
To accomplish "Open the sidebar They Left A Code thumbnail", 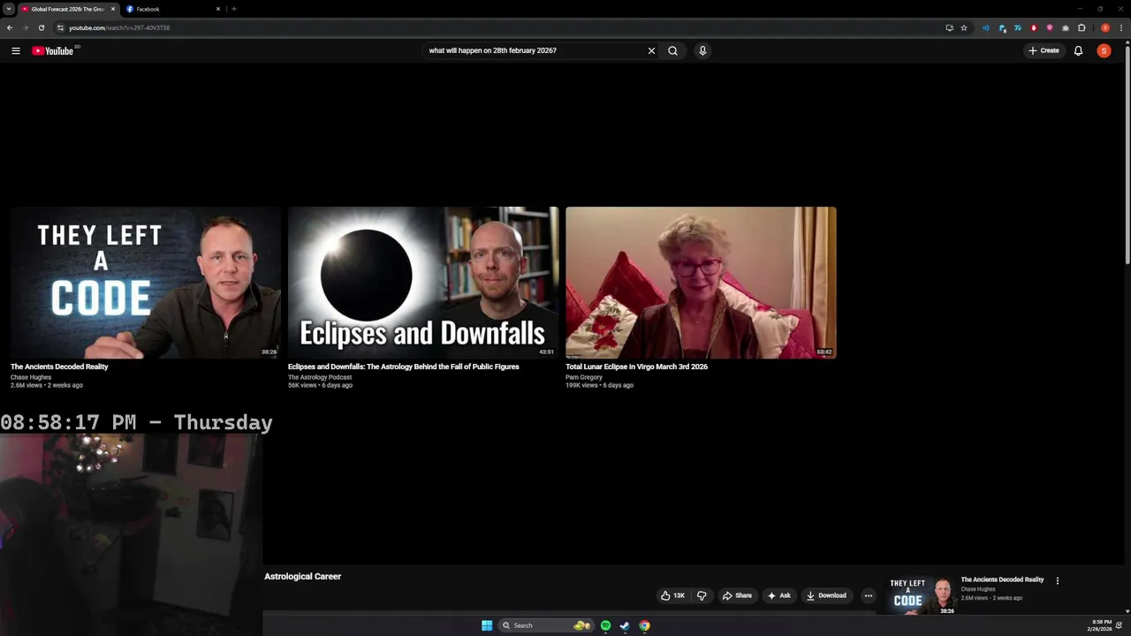I will pyautogui.click(x=921, y=596).
